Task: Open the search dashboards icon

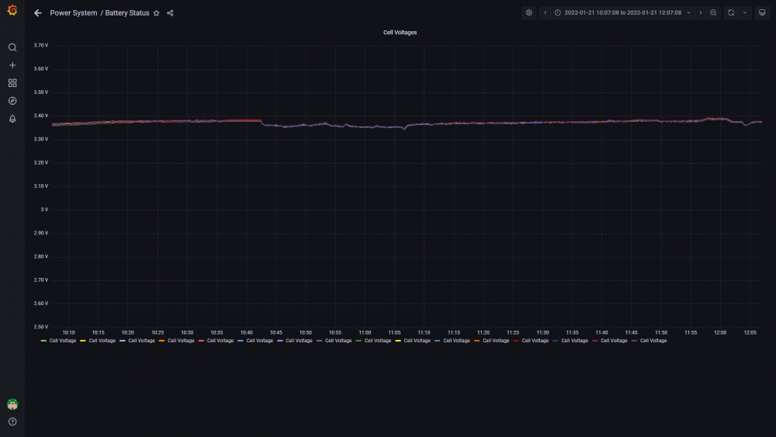Action: tap(12, 47)
